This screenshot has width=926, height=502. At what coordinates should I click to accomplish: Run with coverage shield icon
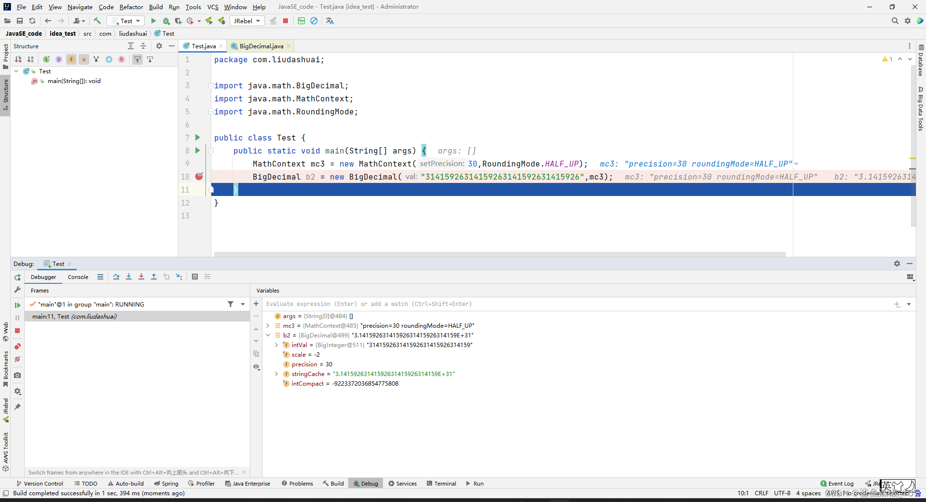click(178, 21)
